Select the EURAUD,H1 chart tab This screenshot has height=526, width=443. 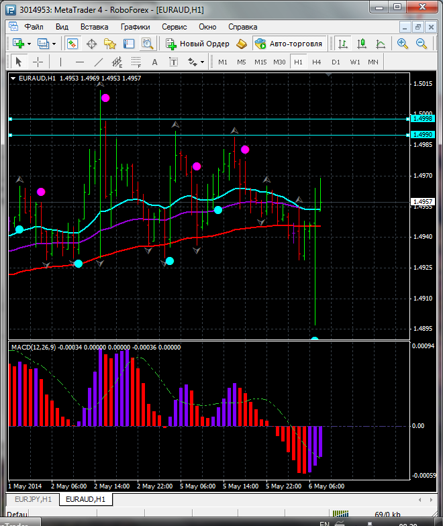pos(86,499)
